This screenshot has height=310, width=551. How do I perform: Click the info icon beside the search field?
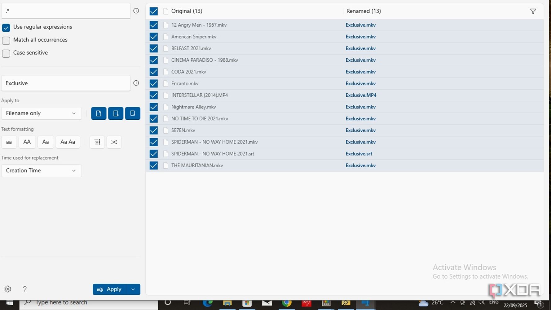[x=136, y=11]
